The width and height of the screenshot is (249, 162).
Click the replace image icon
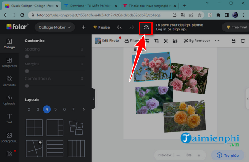pyautogui.click(x=175, y=41)
